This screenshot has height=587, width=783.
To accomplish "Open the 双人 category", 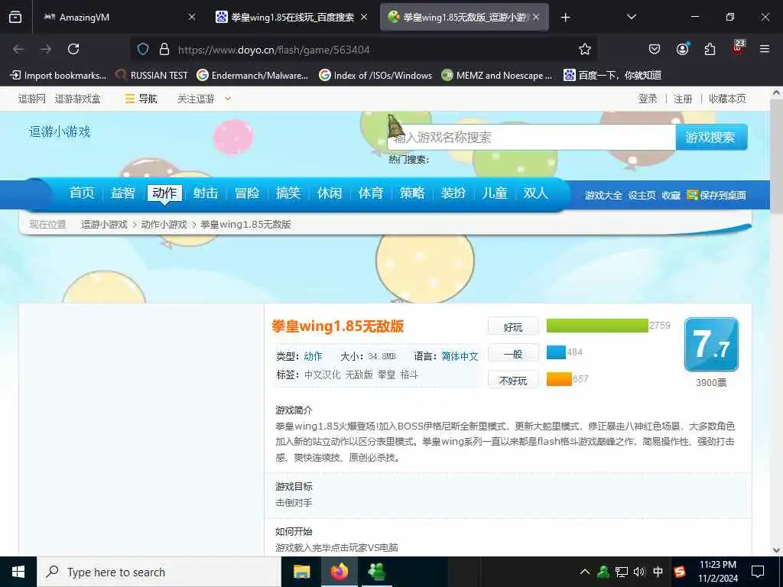I will pyautogui.click(x=536, y=193).
